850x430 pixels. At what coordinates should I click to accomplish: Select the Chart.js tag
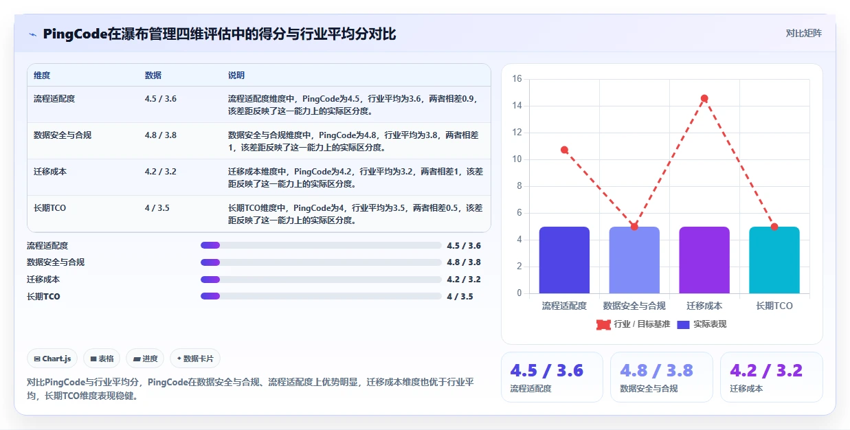(x=52, y=359)
